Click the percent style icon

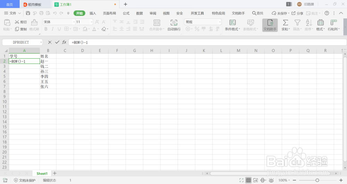(197, 29)
